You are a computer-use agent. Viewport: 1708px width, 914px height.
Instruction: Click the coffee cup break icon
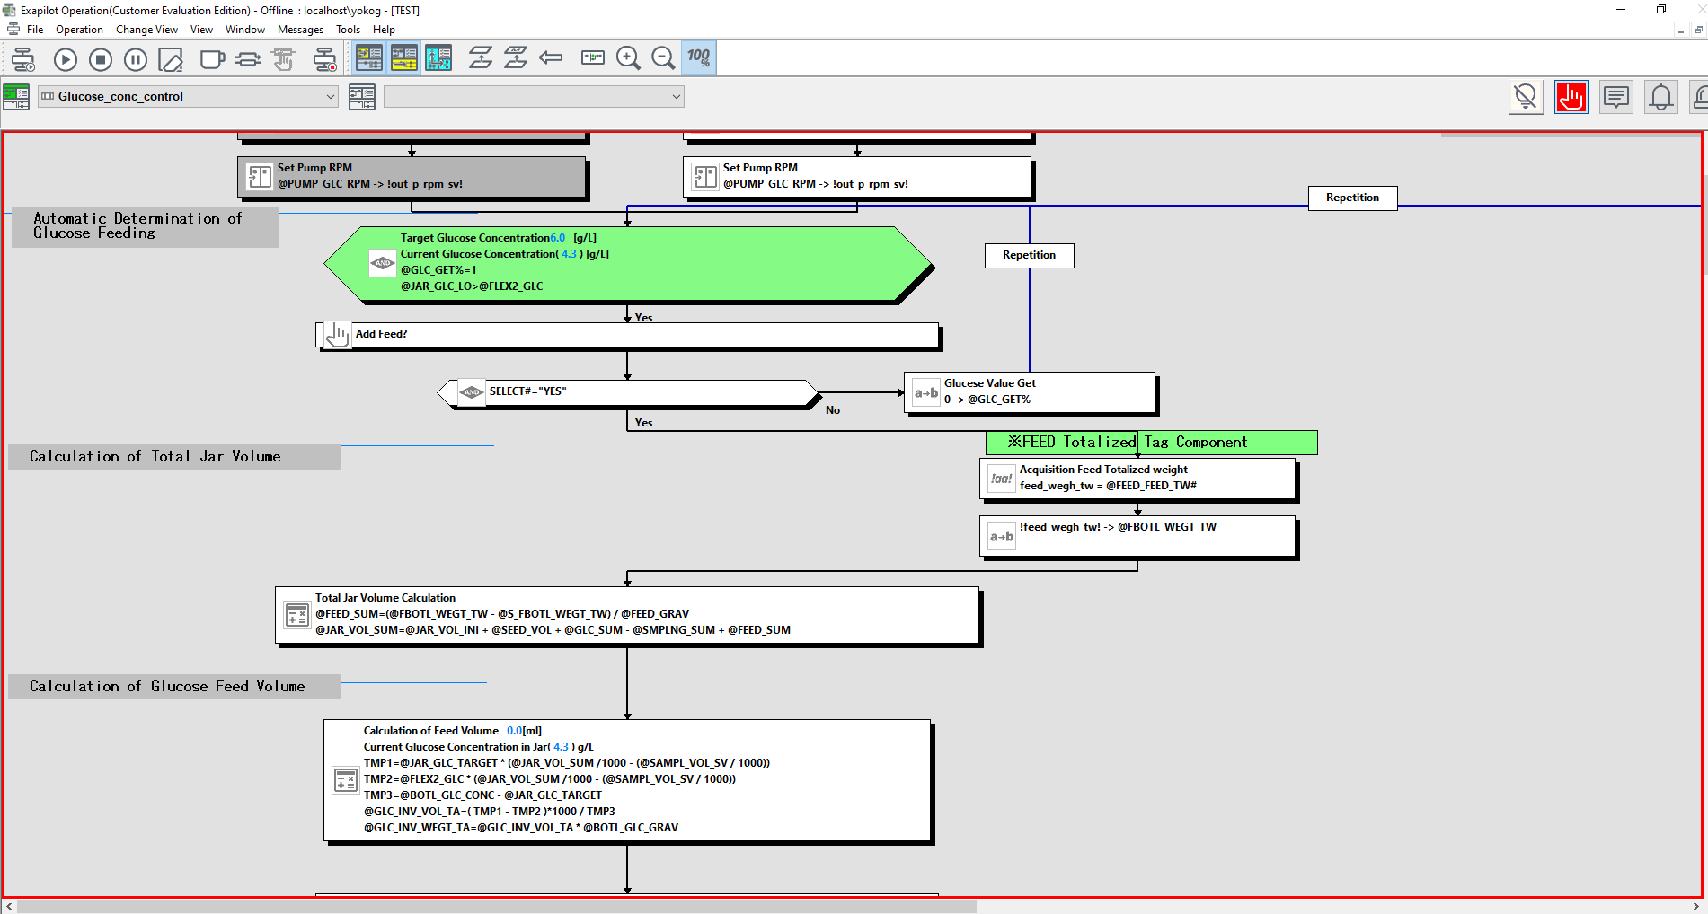[x=212, y=59]
